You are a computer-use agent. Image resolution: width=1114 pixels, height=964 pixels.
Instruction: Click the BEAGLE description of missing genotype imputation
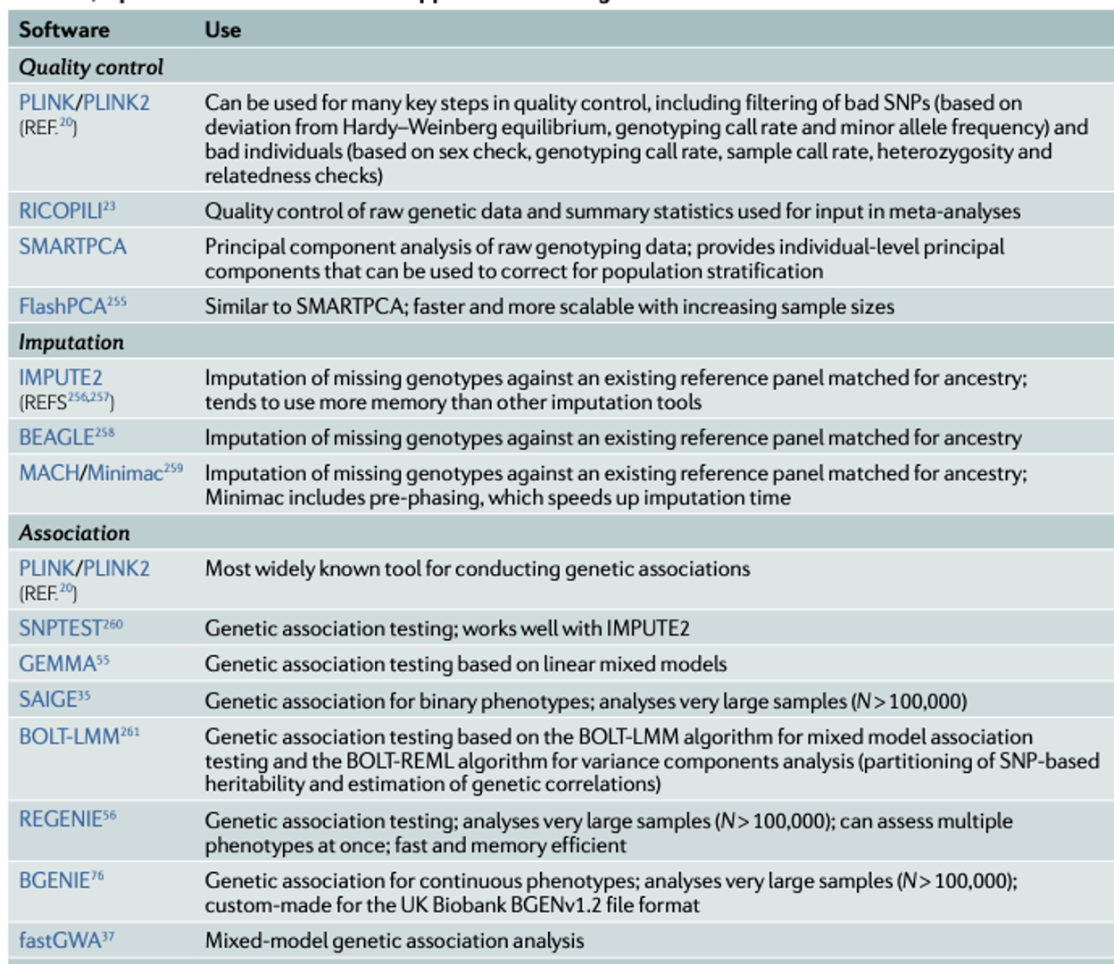point(613,437)
